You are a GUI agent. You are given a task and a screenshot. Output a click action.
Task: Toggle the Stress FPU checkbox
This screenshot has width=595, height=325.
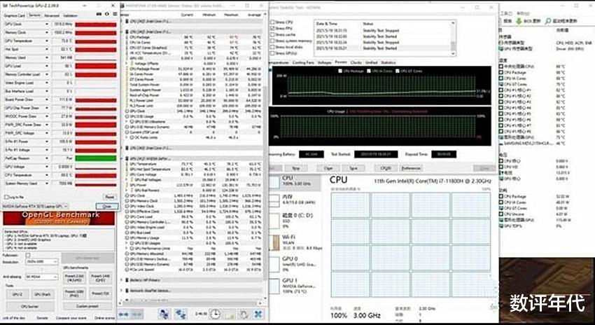coord(273,29)
